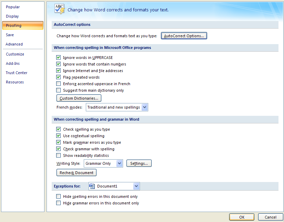Check Hide spelling errors in this document only
Image resolution: width=284 pixels, height=222 pixels.
click(58, 196)
